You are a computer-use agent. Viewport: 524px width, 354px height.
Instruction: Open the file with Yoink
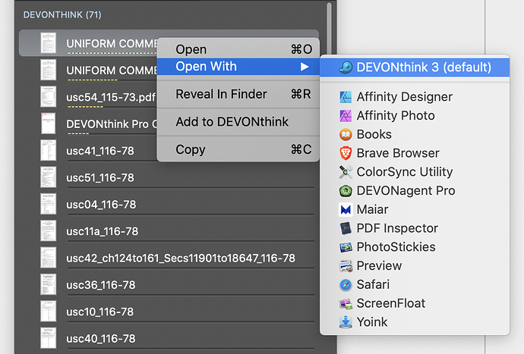[415, 322]
